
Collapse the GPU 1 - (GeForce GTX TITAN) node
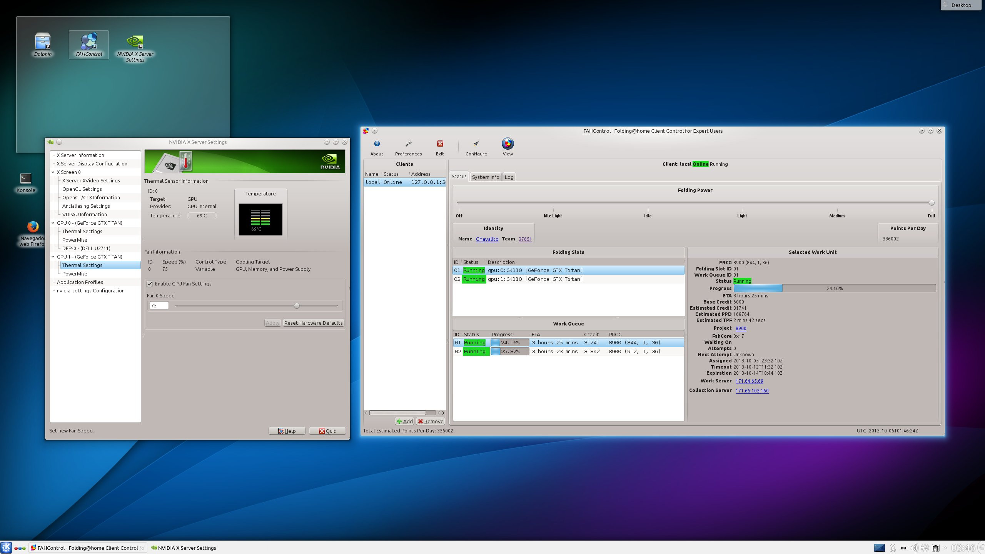point(53,257)
